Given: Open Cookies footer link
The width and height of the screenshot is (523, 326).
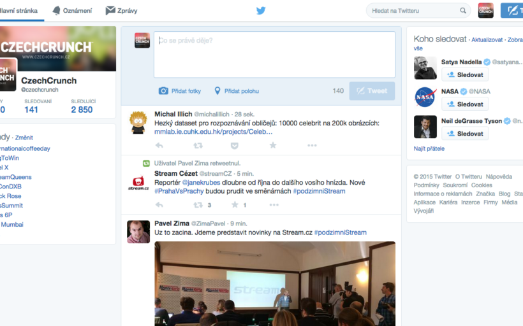Looking at the screenshot, I should pyautogui.click(x=482, y=185).
